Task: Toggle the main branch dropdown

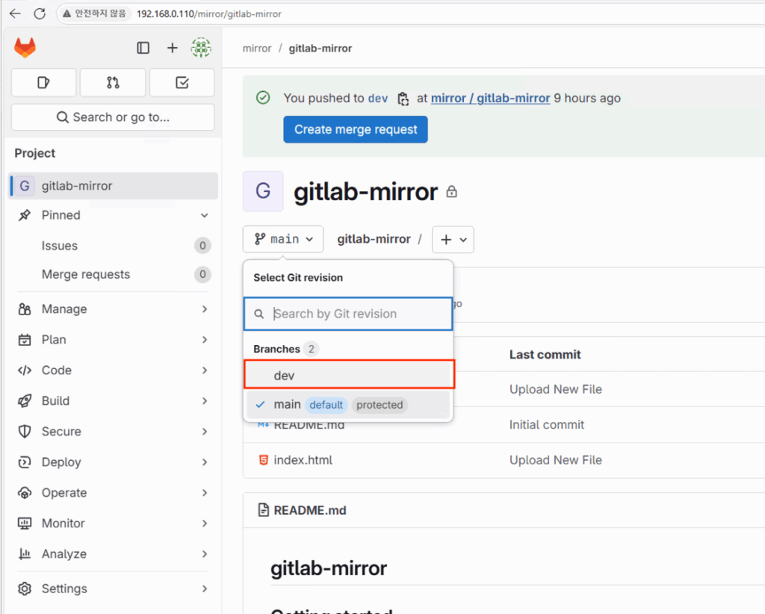Action: (x=283, y=239)
